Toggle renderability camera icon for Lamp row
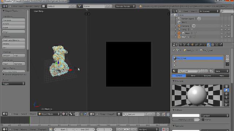The height and width of the screenshot is (131, 234). [x=229, y=29]
